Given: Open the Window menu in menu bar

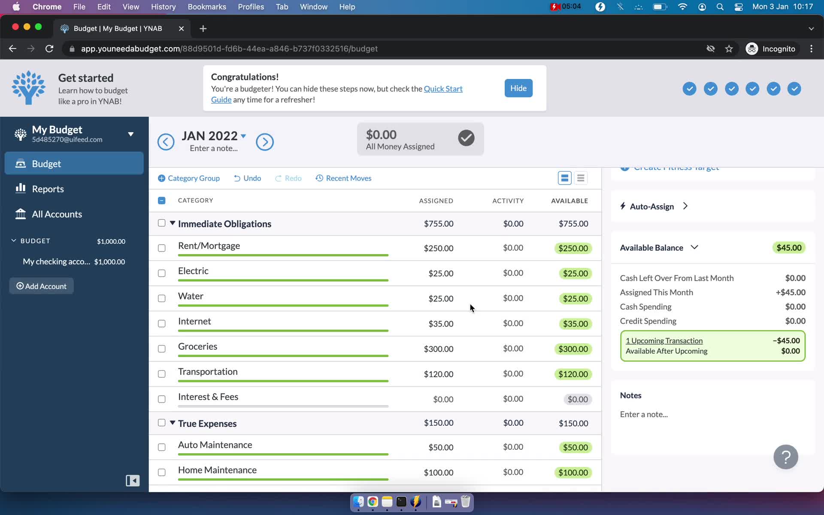Looking at the screenshot, I should tap(314, 6).
